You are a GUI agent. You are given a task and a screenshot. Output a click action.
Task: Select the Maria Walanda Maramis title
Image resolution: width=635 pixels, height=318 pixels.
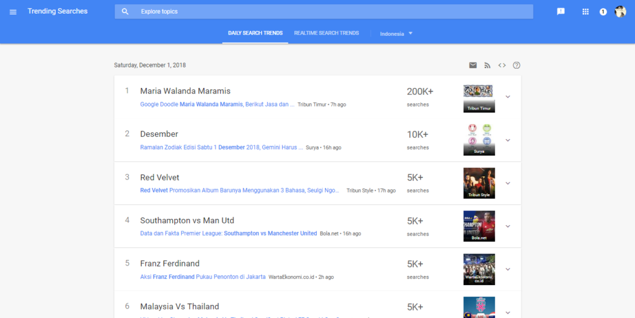pos(185,92)
